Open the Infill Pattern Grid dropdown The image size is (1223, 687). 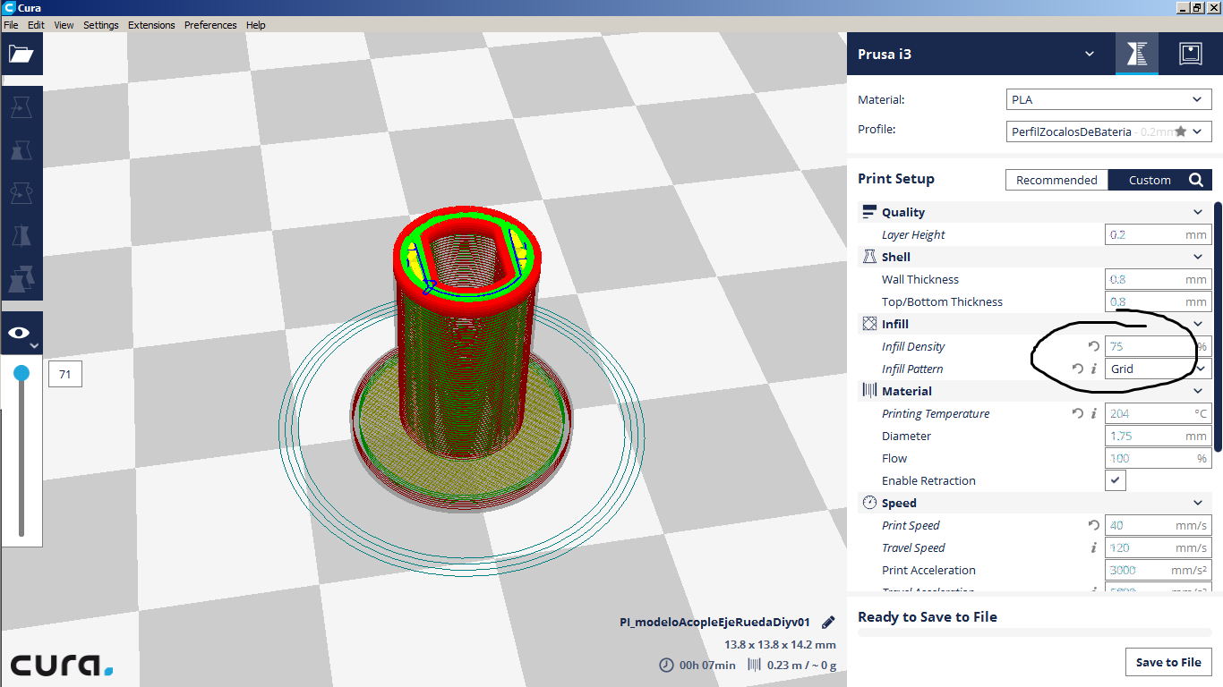point(1159,369)
